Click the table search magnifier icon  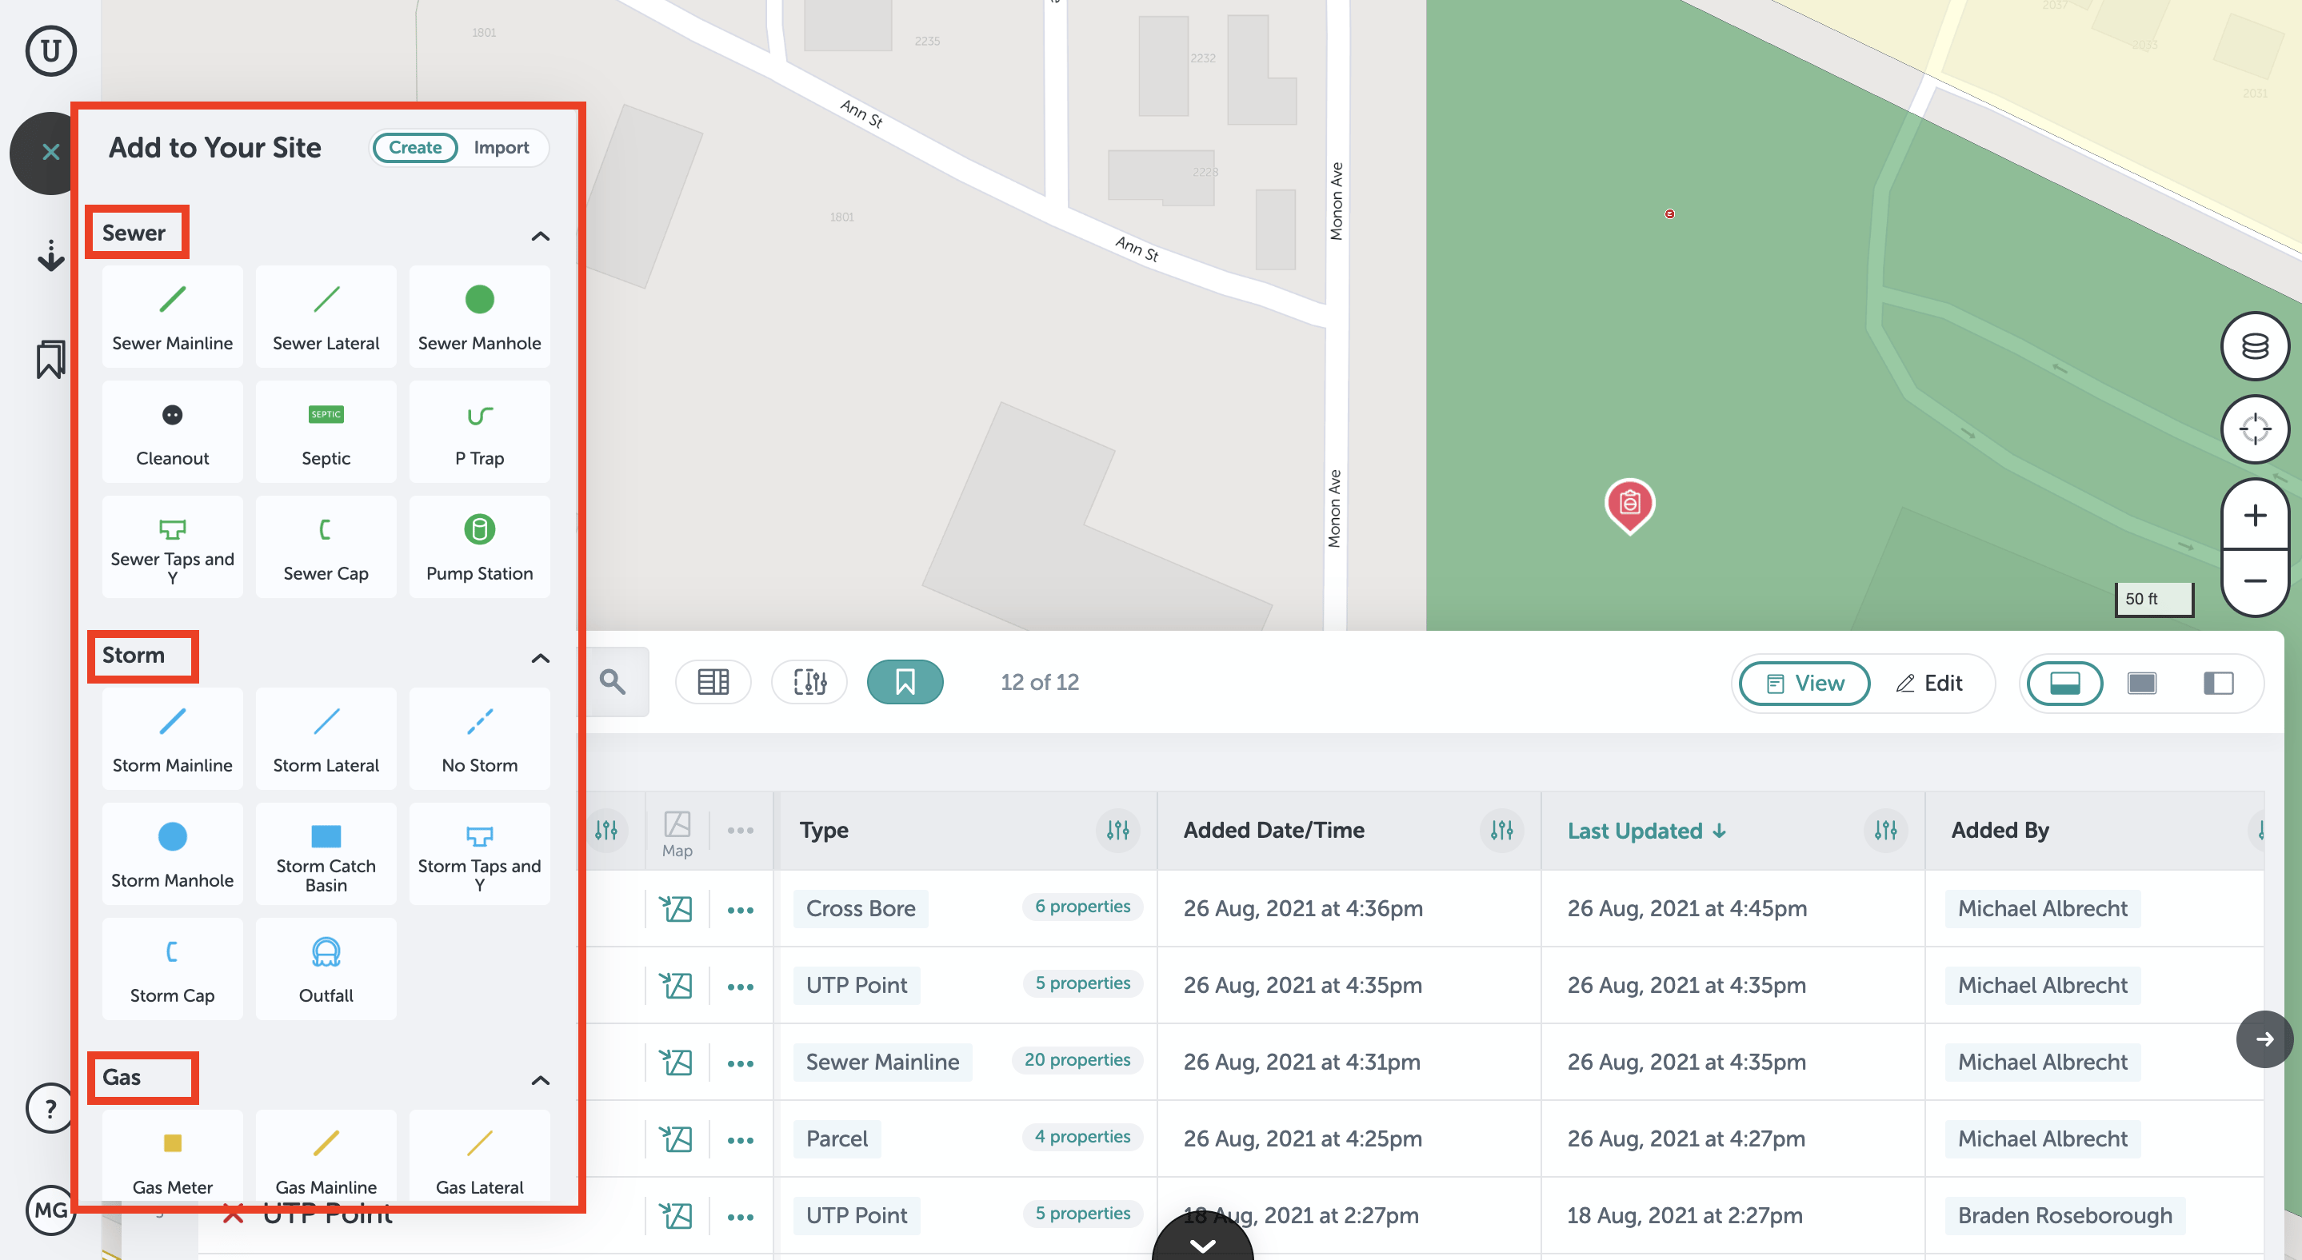coord(612,682)
